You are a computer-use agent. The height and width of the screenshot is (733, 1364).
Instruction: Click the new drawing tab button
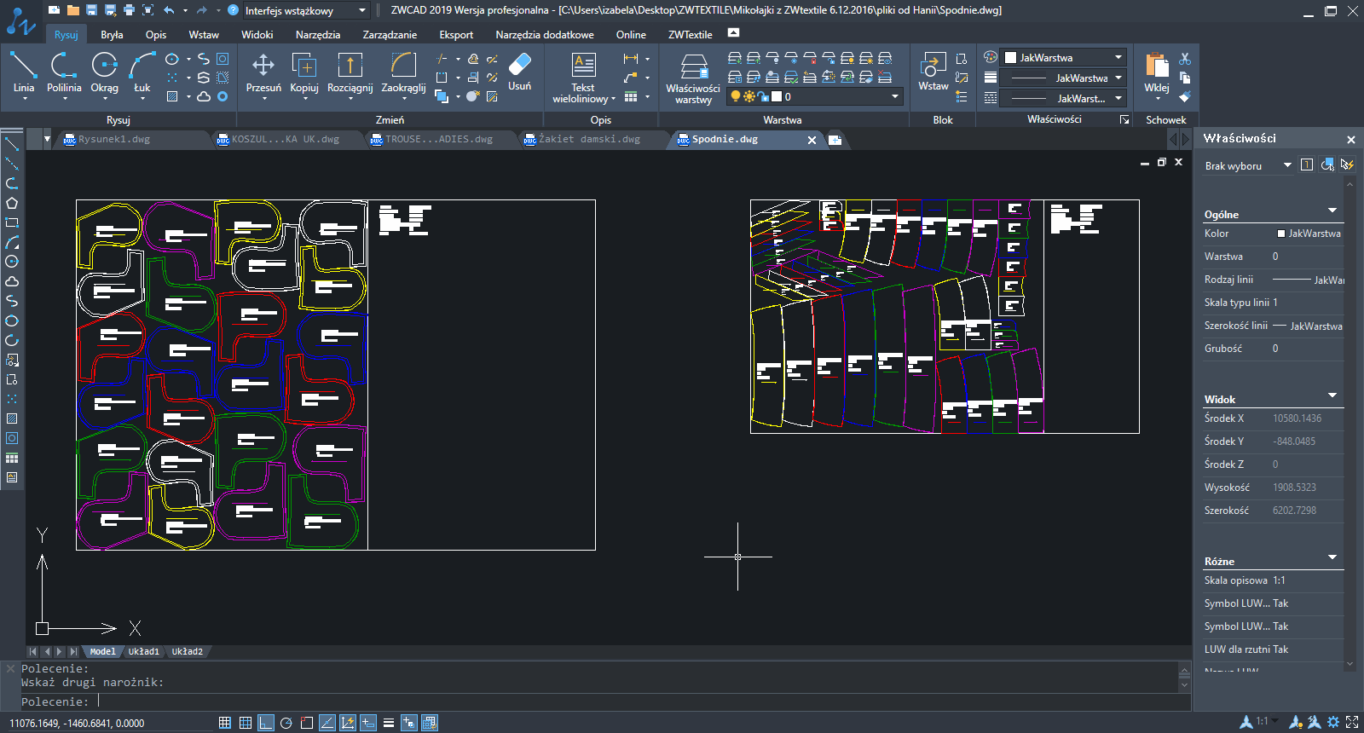tap(835, 140)
